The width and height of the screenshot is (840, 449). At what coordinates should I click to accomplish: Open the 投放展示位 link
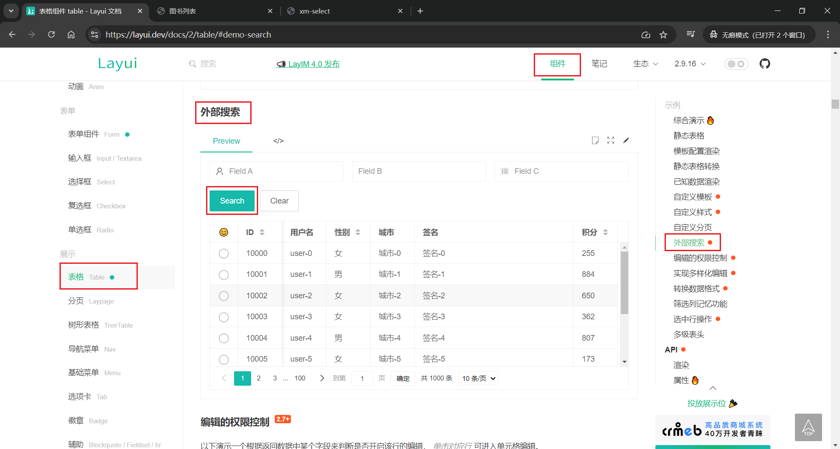point(712,403)
